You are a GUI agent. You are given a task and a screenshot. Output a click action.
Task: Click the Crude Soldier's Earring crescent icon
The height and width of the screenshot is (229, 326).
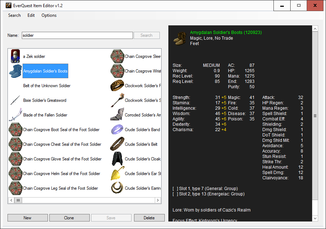[117, 188]
